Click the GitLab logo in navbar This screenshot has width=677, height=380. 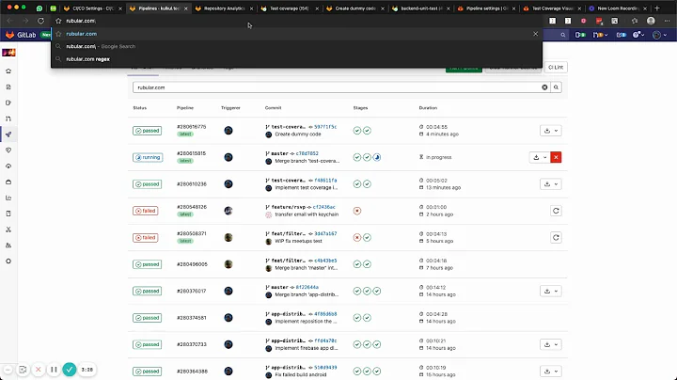10,35
